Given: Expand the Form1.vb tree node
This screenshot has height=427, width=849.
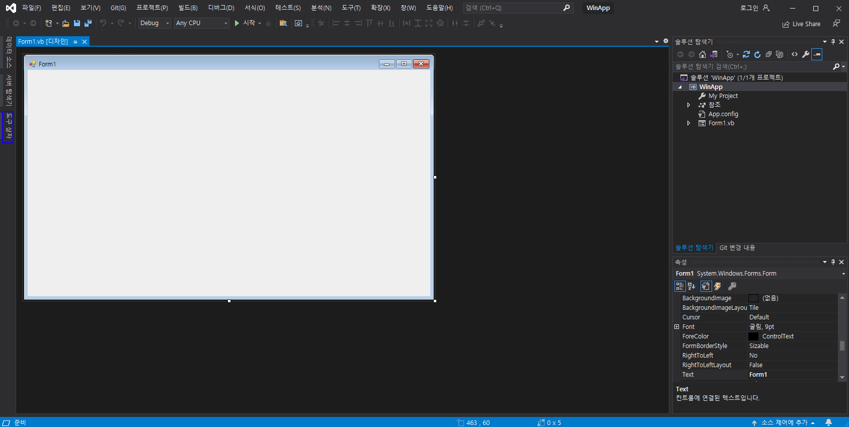Looking at the screenshot, I should 688,123.
